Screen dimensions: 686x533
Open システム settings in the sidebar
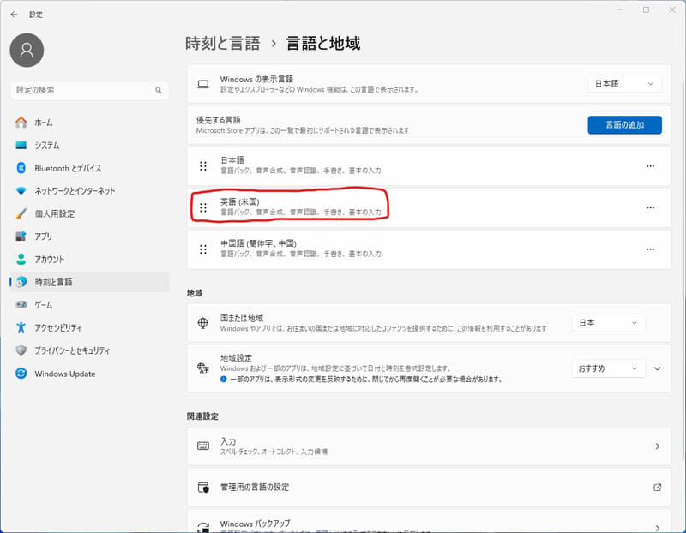tap(48, 144)
